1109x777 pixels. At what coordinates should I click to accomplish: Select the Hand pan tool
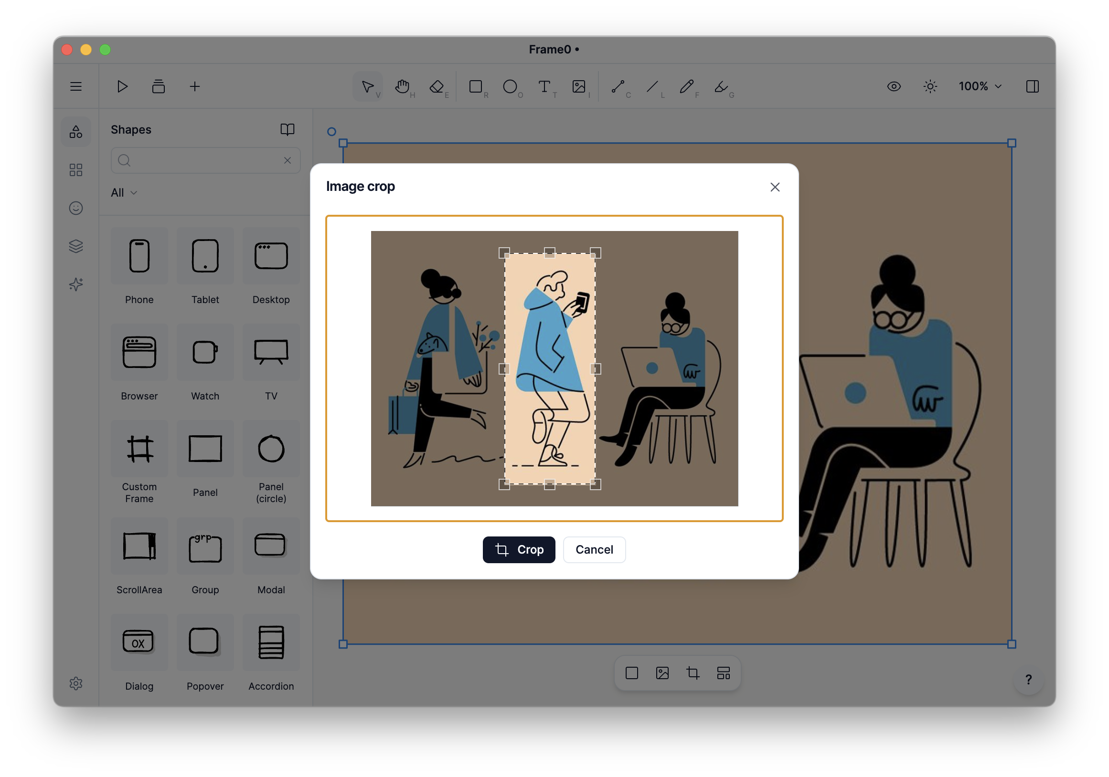pyautogui.click(x=402, y=87)
